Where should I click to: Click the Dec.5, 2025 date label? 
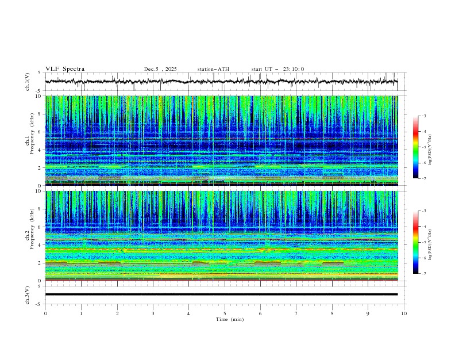[x=160, y=69]
